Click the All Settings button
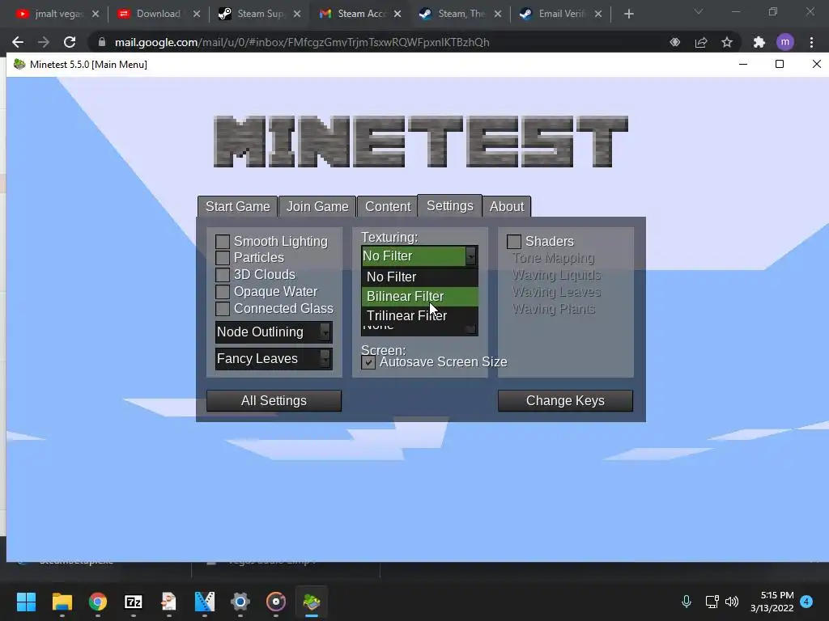This screenshot has height=621, width=829. 274,401
